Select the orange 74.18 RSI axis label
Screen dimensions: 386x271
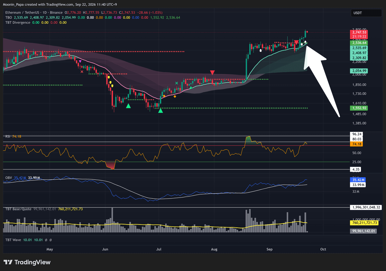(357, 145)
